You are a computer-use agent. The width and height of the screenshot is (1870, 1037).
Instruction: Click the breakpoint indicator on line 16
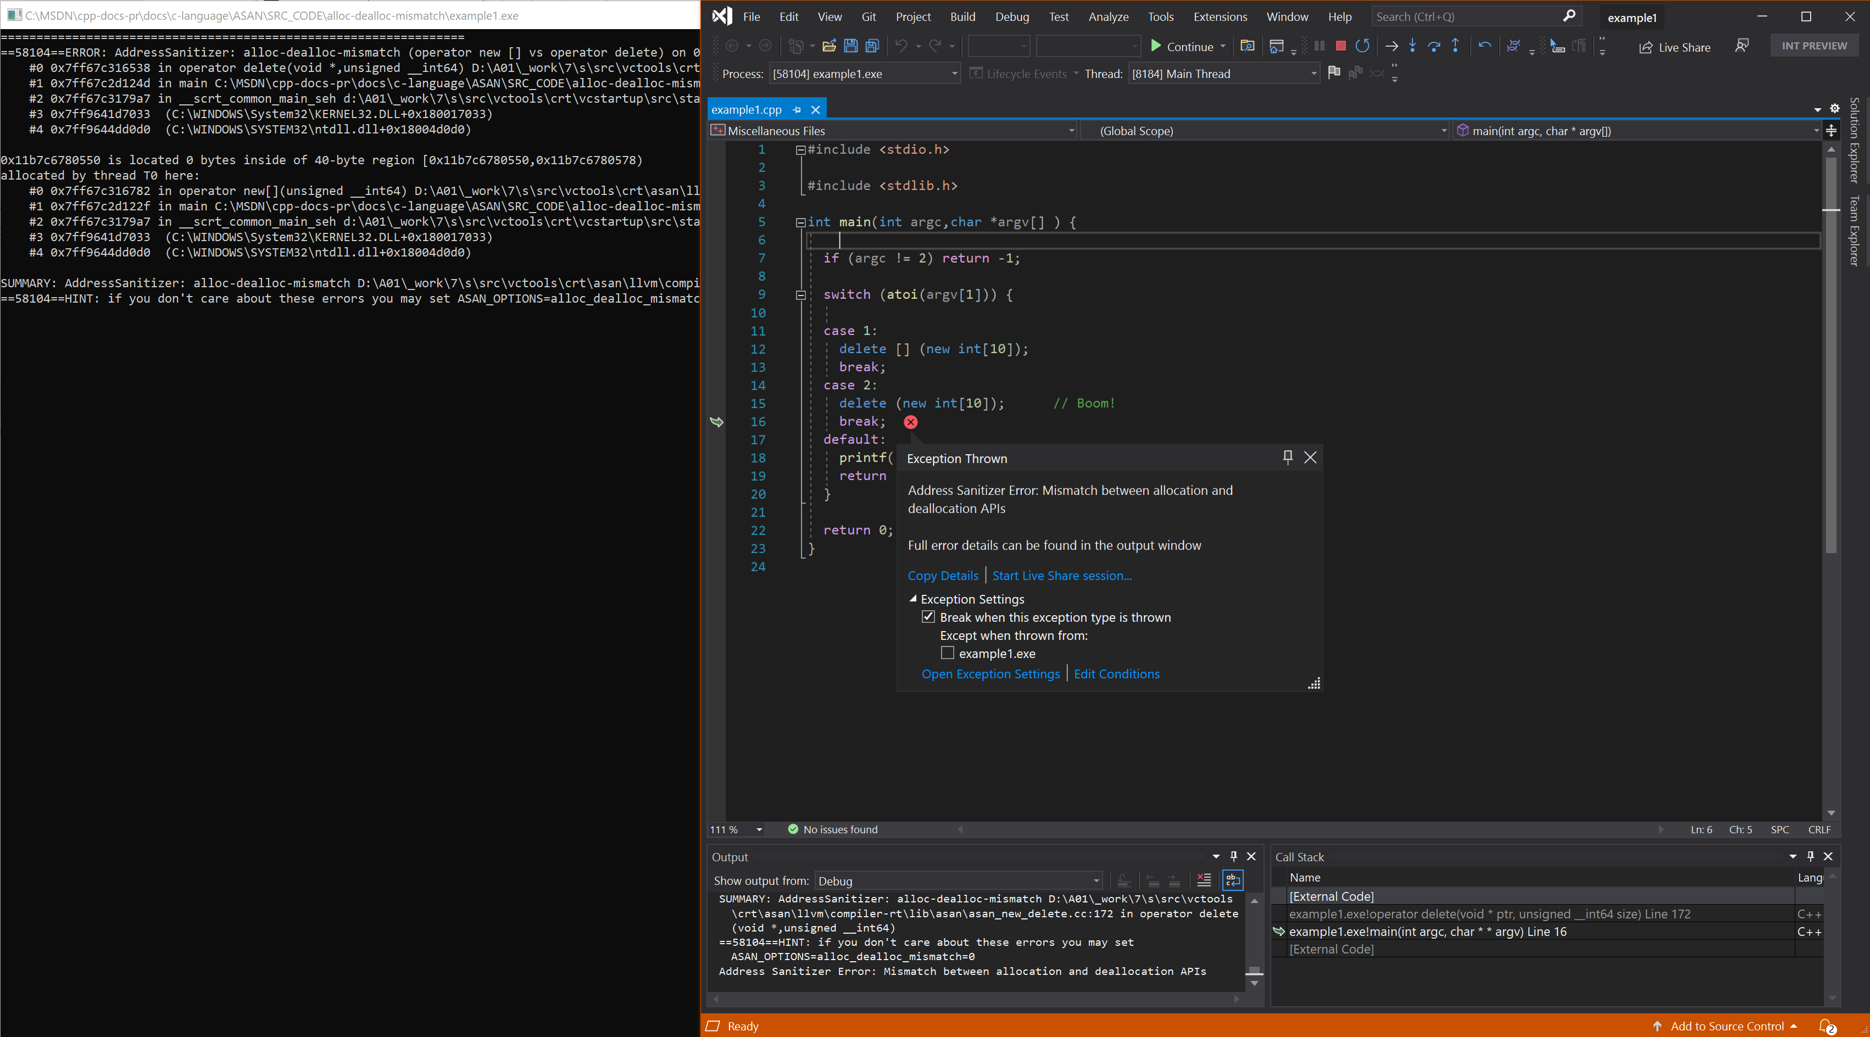(909, 421)
